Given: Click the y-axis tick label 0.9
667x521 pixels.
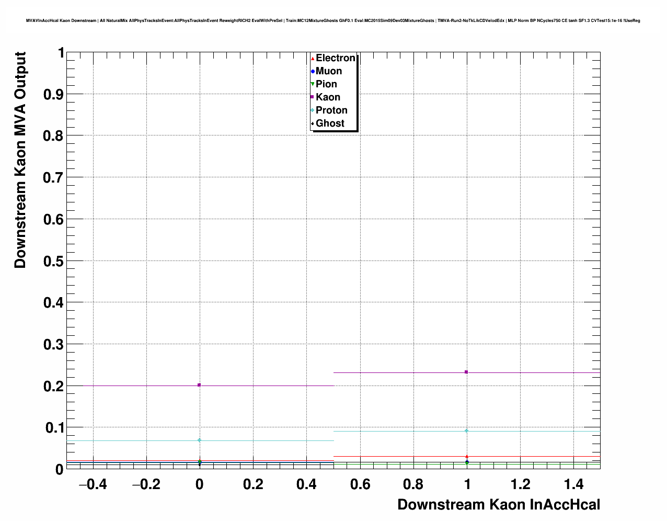Looking at the screenshot, I should 54,95.
